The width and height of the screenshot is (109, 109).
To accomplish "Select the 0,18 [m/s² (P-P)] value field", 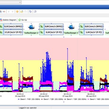I will pyautogui.click(x=54, y=32).
